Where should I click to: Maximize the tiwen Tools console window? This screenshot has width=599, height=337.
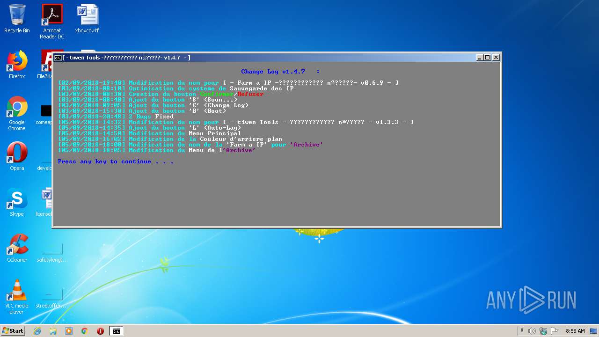click(x=488, y=58)
